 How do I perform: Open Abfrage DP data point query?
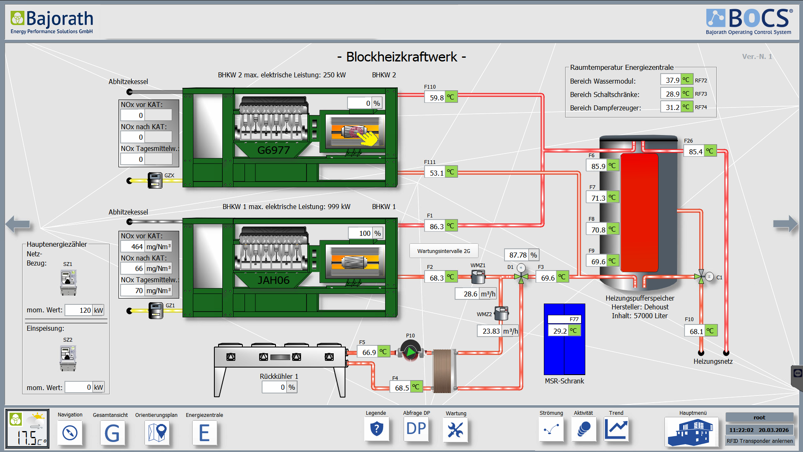(x=416, y=429)
